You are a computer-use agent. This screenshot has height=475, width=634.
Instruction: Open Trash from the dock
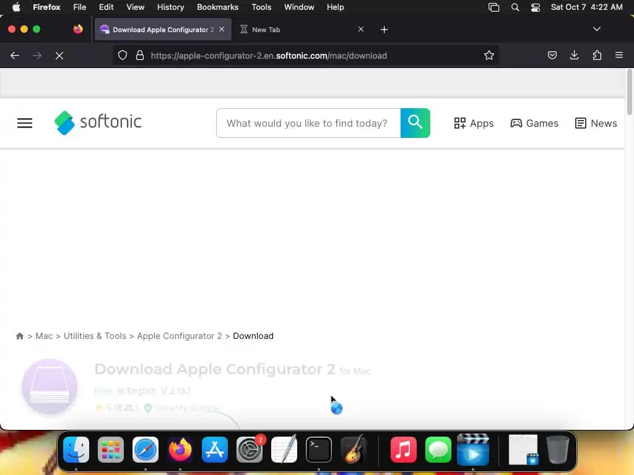(558, 450)
